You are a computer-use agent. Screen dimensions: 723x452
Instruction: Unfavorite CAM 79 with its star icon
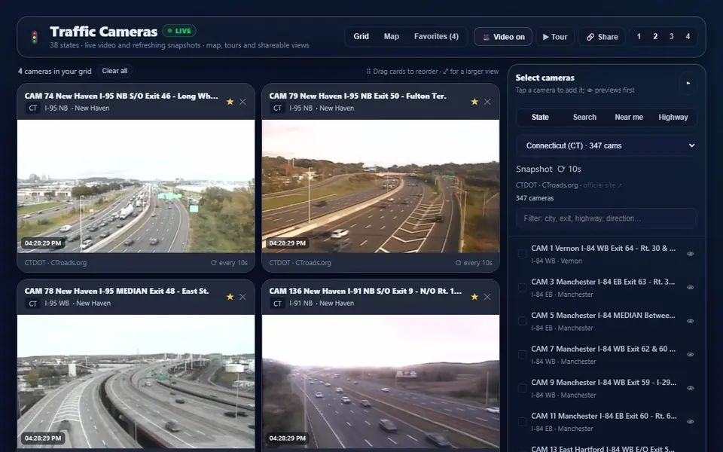474,102
